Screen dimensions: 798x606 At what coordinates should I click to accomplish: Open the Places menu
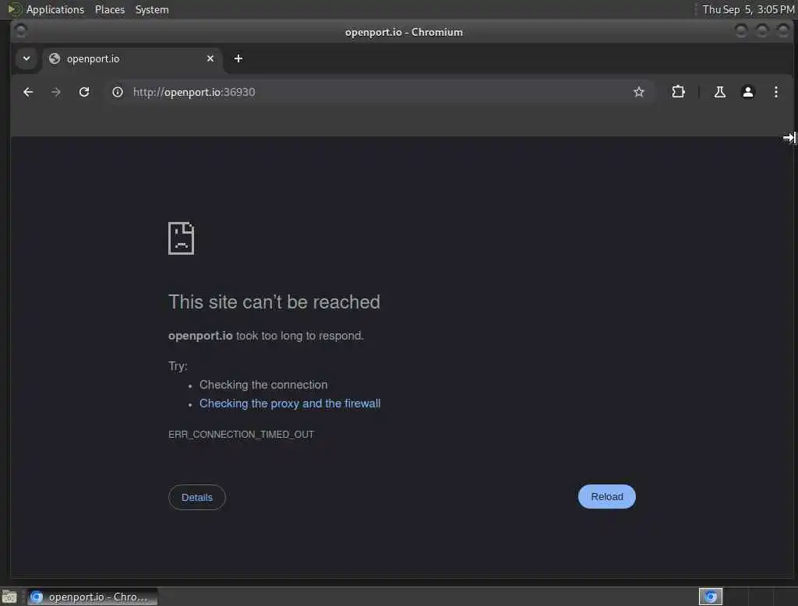110,9
